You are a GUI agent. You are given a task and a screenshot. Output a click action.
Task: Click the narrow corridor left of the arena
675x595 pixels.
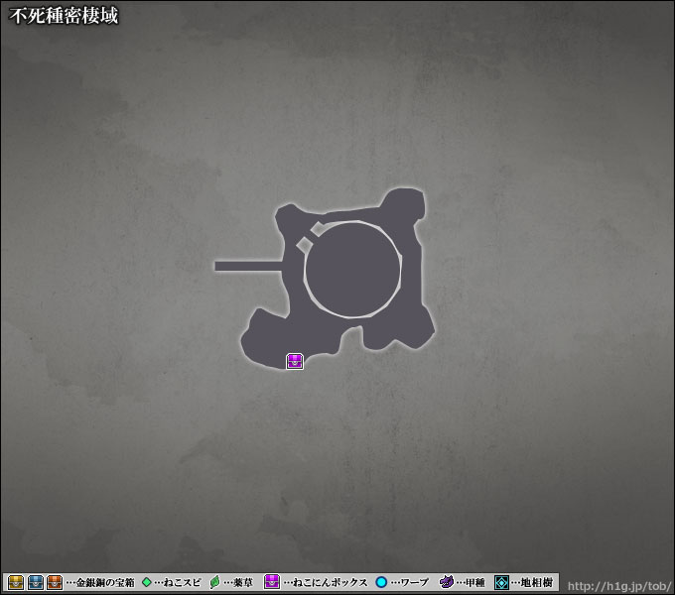pos(250,266)
